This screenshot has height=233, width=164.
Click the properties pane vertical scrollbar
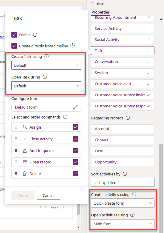point(161,186)
